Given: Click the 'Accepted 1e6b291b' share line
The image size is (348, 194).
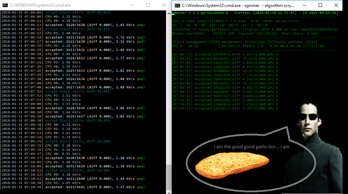Looking at the screenshot, I should 225,67.
